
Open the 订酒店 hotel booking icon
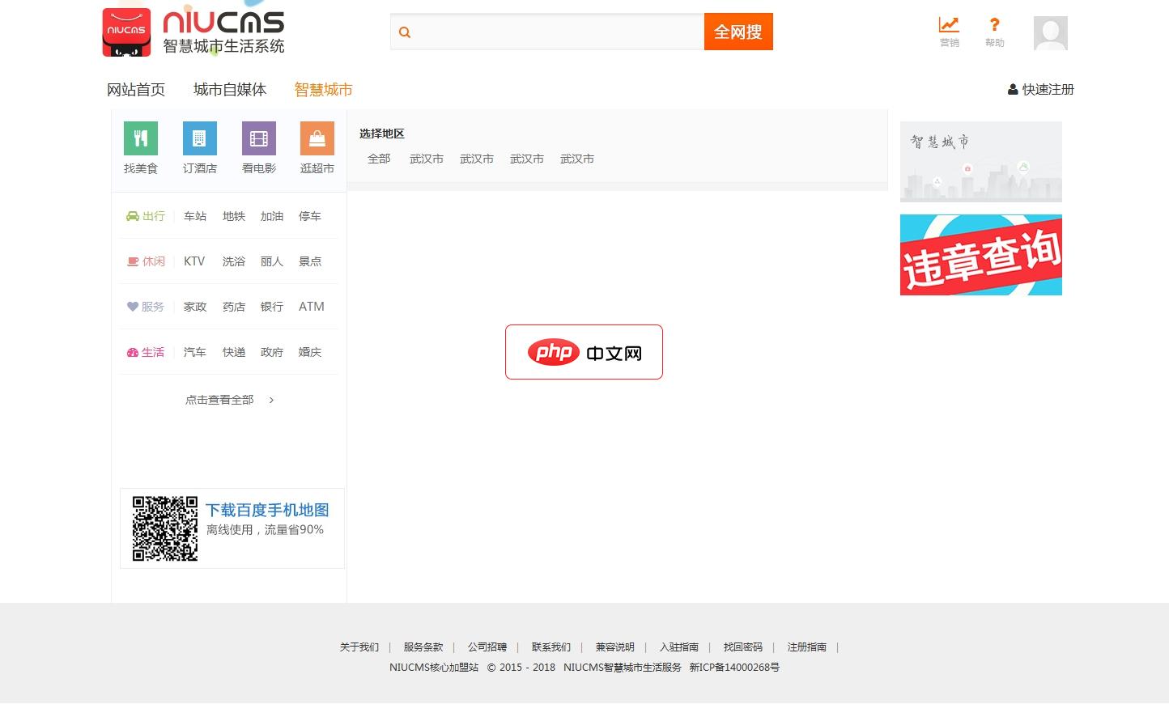(x=199, y=138)
